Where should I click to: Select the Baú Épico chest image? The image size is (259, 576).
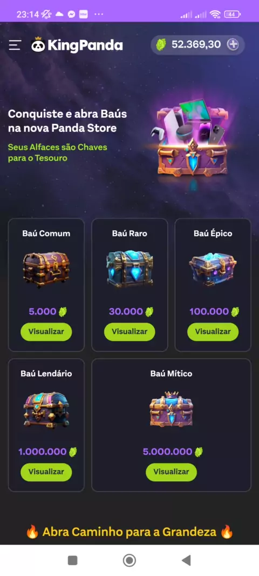tap(213, 270)
